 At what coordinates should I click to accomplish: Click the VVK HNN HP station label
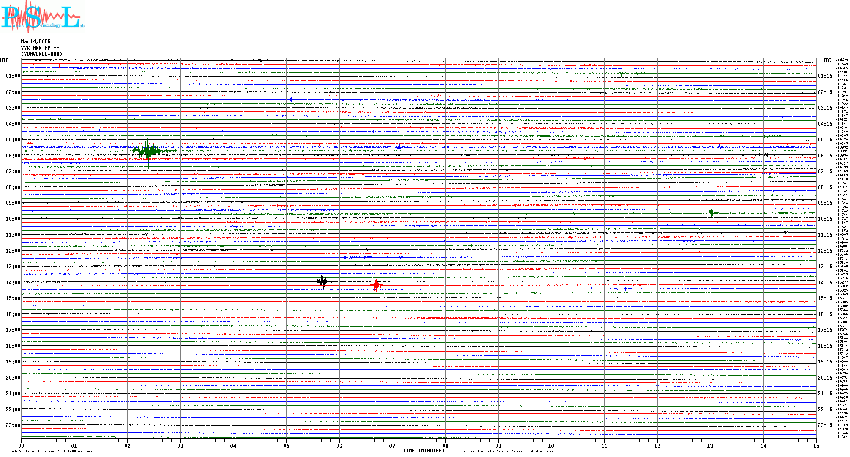(x=40, y=48)
